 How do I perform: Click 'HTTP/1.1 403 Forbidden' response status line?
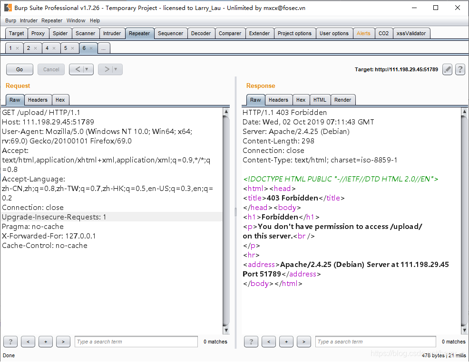point(284,112)
